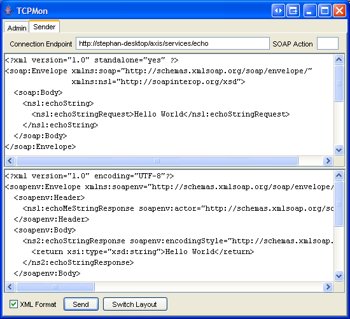The width and height of the screenshot is (350, 319).
Task: Select the Sender tab
Action: pos(44,27)
